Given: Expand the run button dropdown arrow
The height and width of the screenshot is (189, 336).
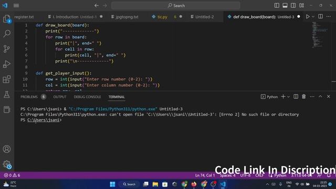Looking at the screenshot, I should 313,16.
